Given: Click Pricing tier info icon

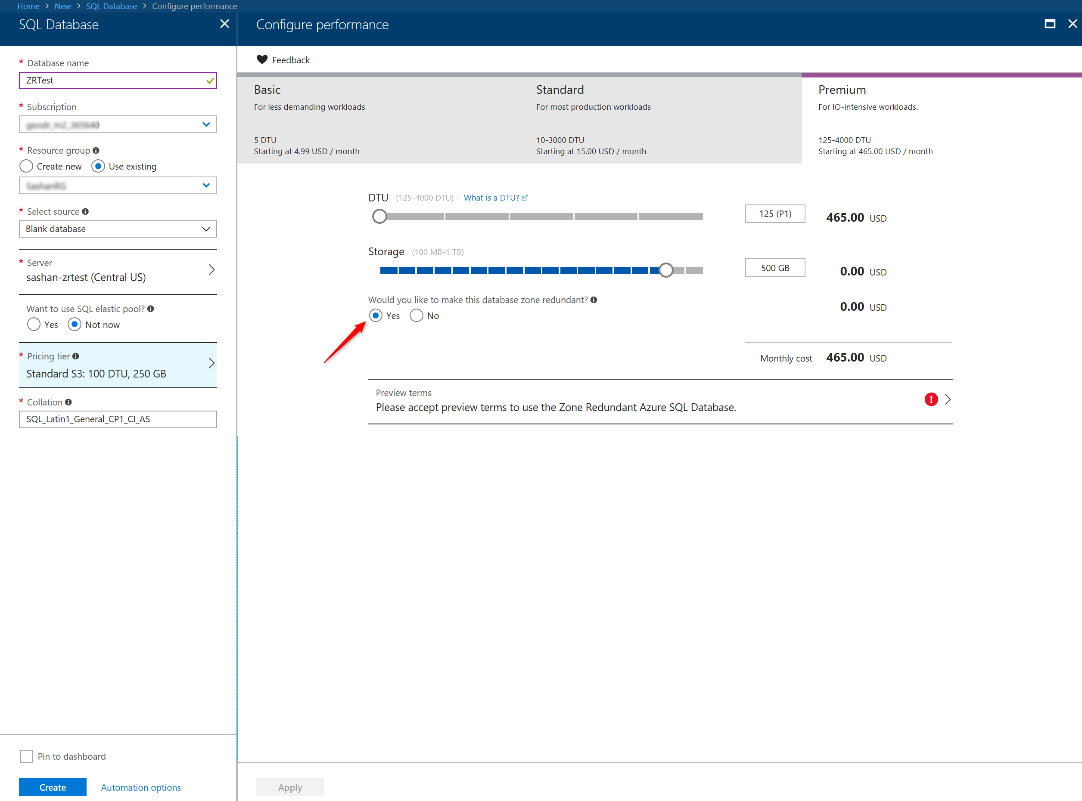Looking at the screenshot, I should pos(76,356).
